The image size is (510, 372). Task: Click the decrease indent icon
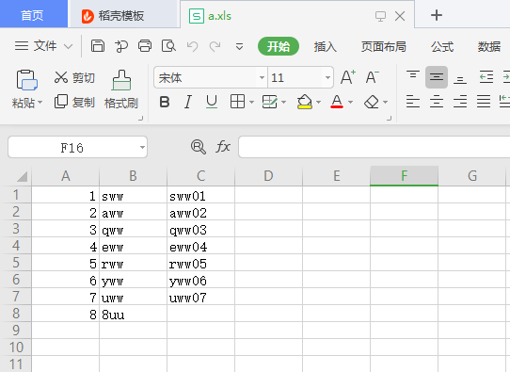[x=486, y=77]
